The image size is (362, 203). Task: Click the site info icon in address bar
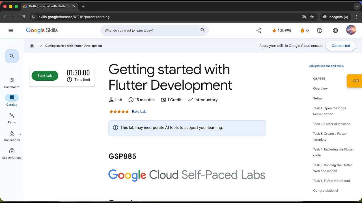(34, 17)
